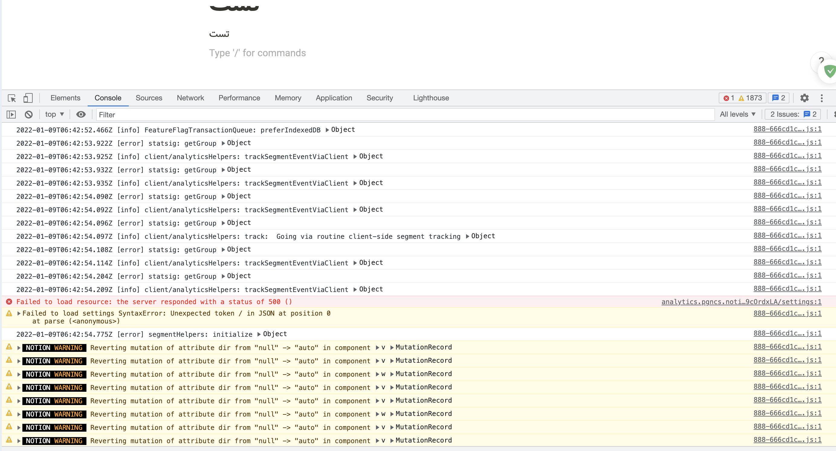Select the inspect element cursor tool

[12, 98]
